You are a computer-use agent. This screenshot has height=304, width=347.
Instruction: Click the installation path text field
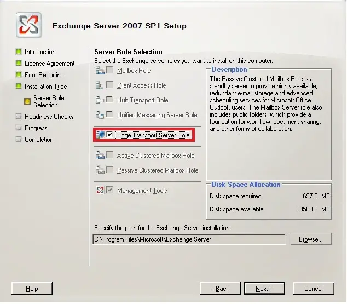(189, 239)
